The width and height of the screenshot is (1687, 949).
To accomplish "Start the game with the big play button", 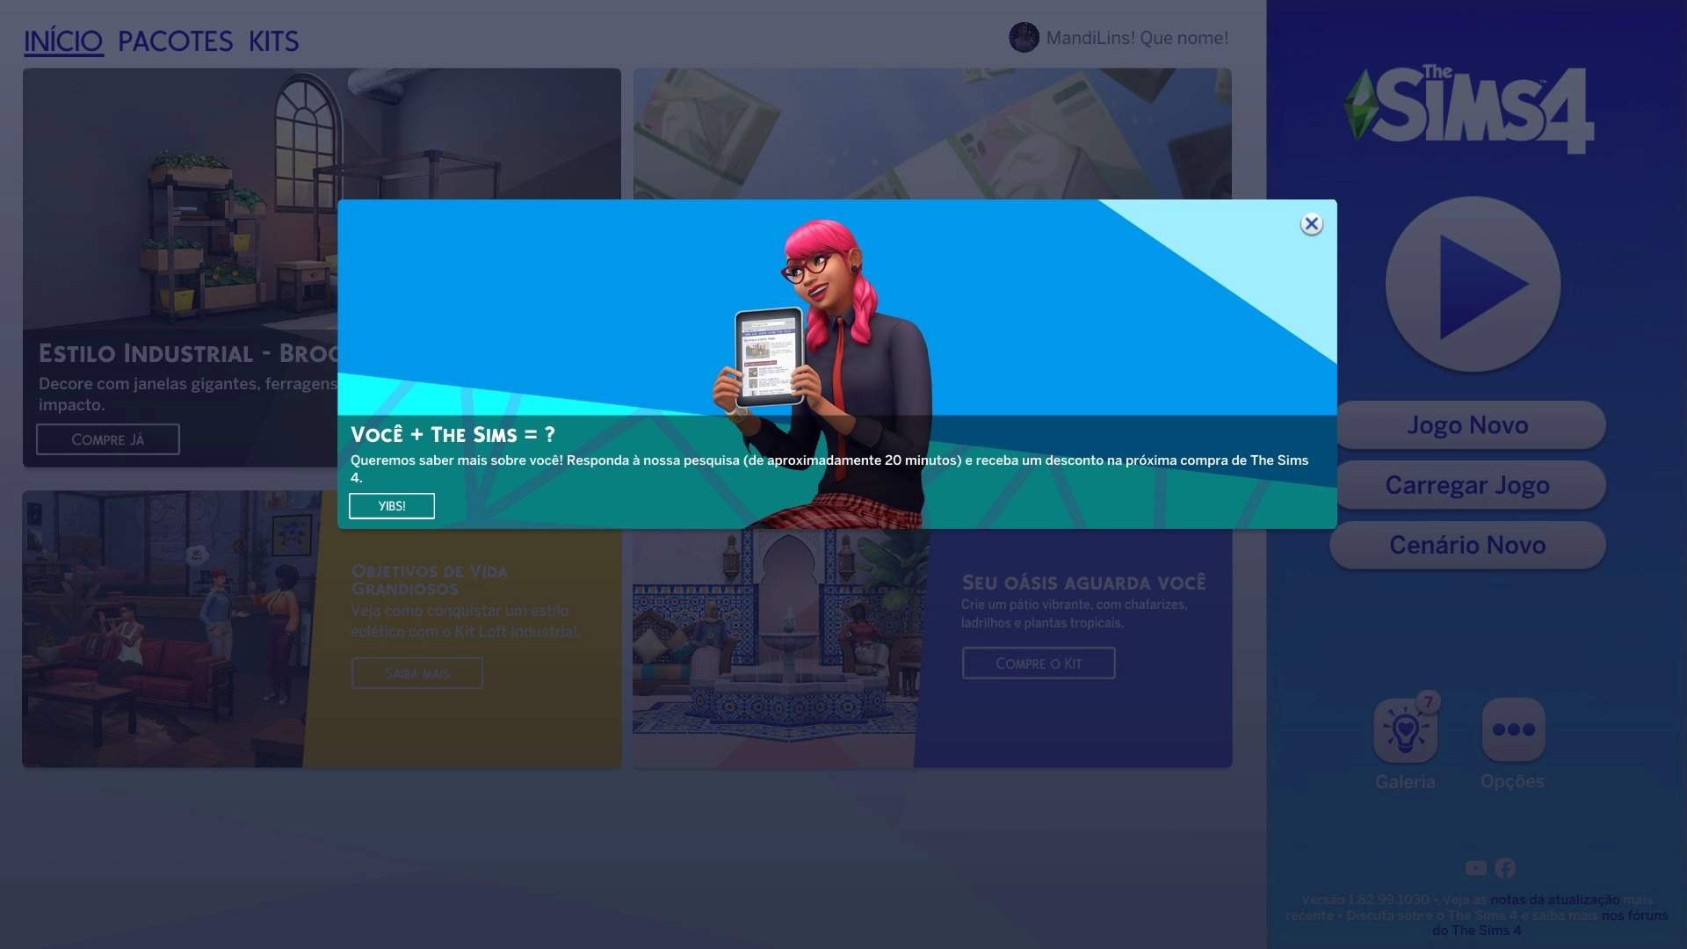I will 1473,284.
